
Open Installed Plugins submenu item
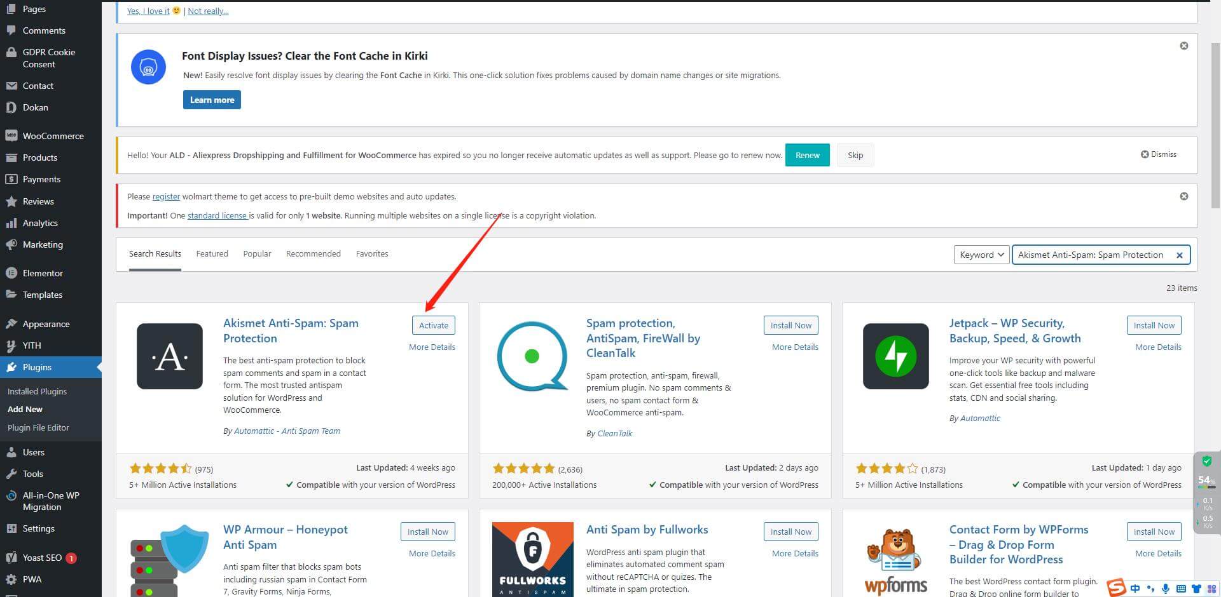[37, 391]
